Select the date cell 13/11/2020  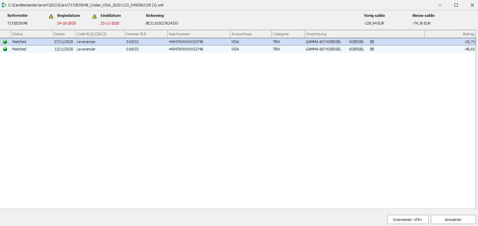coord(64,49)
